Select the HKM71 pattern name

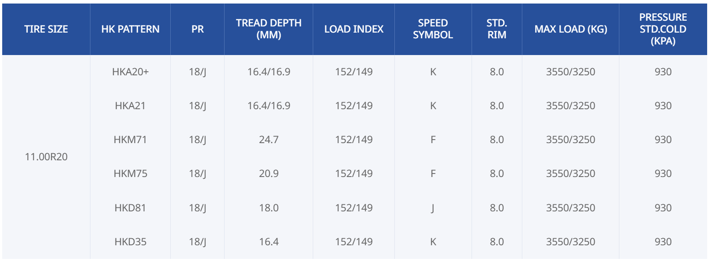(130, 140)
